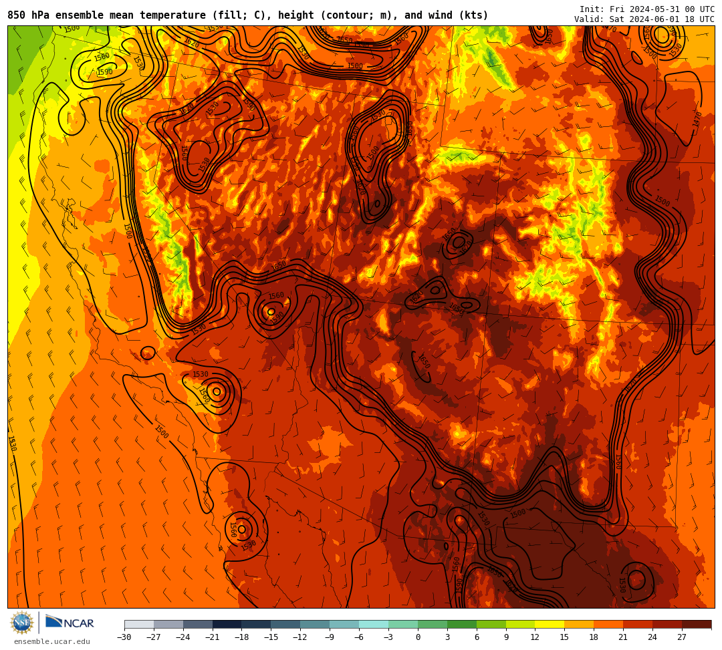Viewport: 722px width, 650px height.
Task: Click the positive 21 colorbar label
Action: [x=624, y=637]
